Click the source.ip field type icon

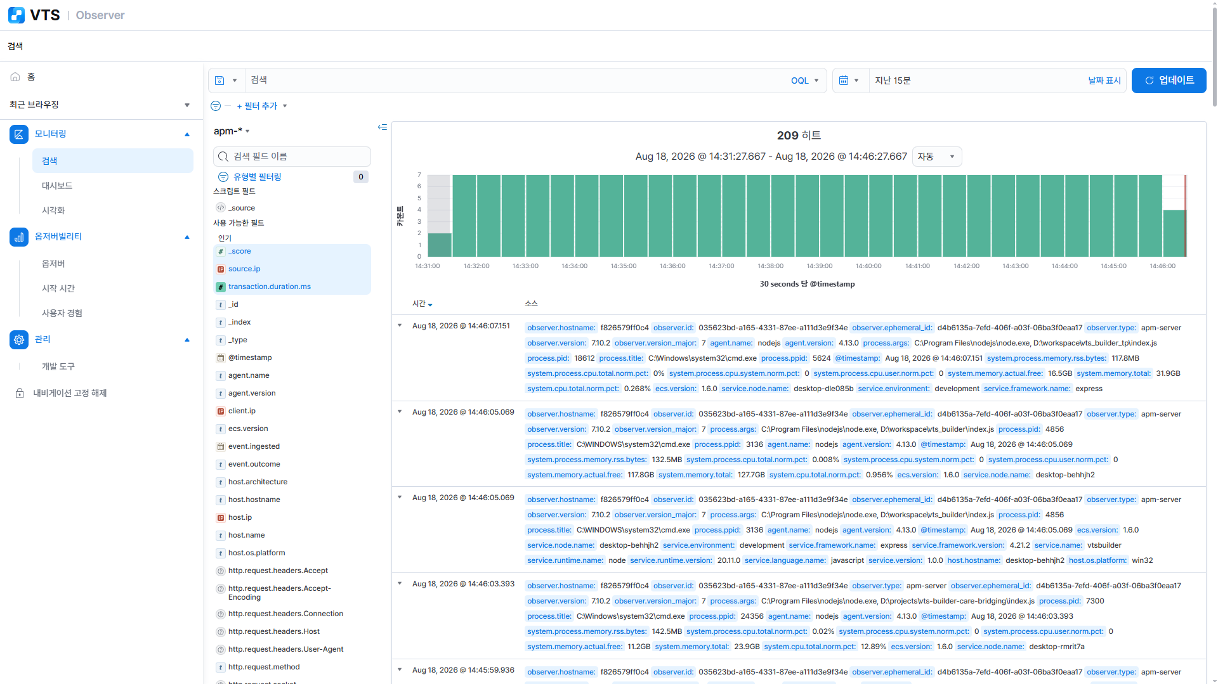221,269
